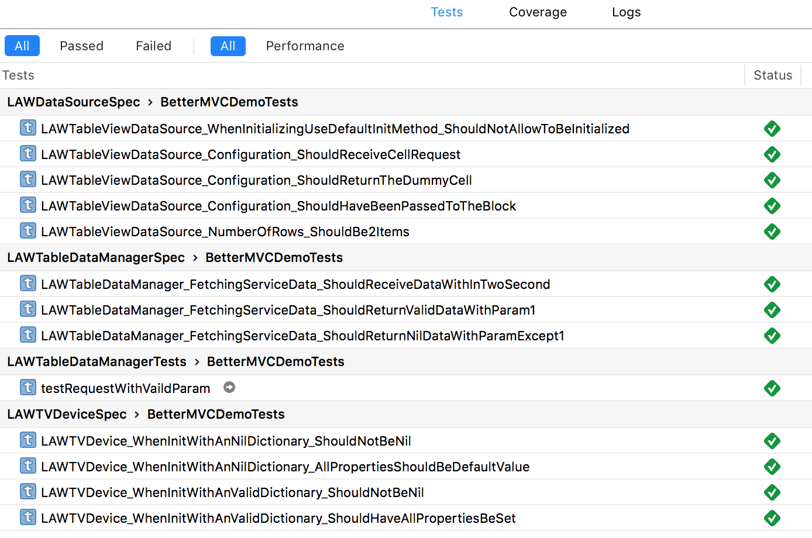Click passed checkmark for ShouldReturnValidDataWithParam1
Image resolution: width=812 pixels, height=538 pixels.
[772, 310]
